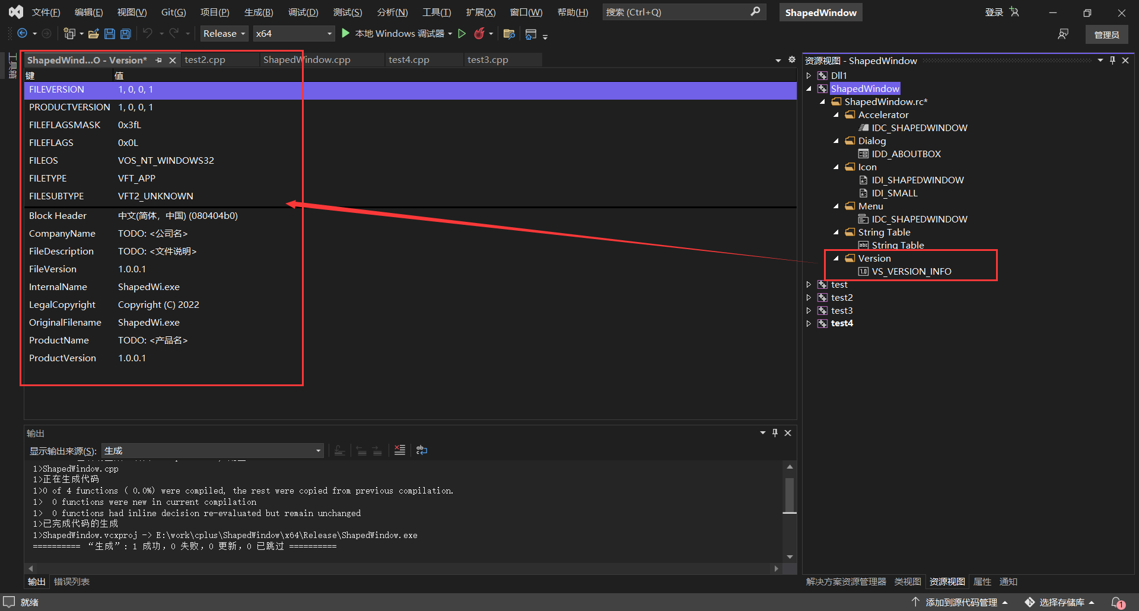Click the undo arrow icon
The image size is (1139, 611).
tap(148, 34)
